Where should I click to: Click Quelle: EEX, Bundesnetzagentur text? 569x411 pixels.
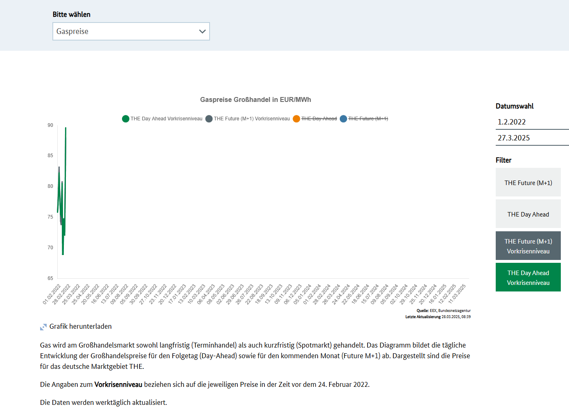[x=444, y=311]
